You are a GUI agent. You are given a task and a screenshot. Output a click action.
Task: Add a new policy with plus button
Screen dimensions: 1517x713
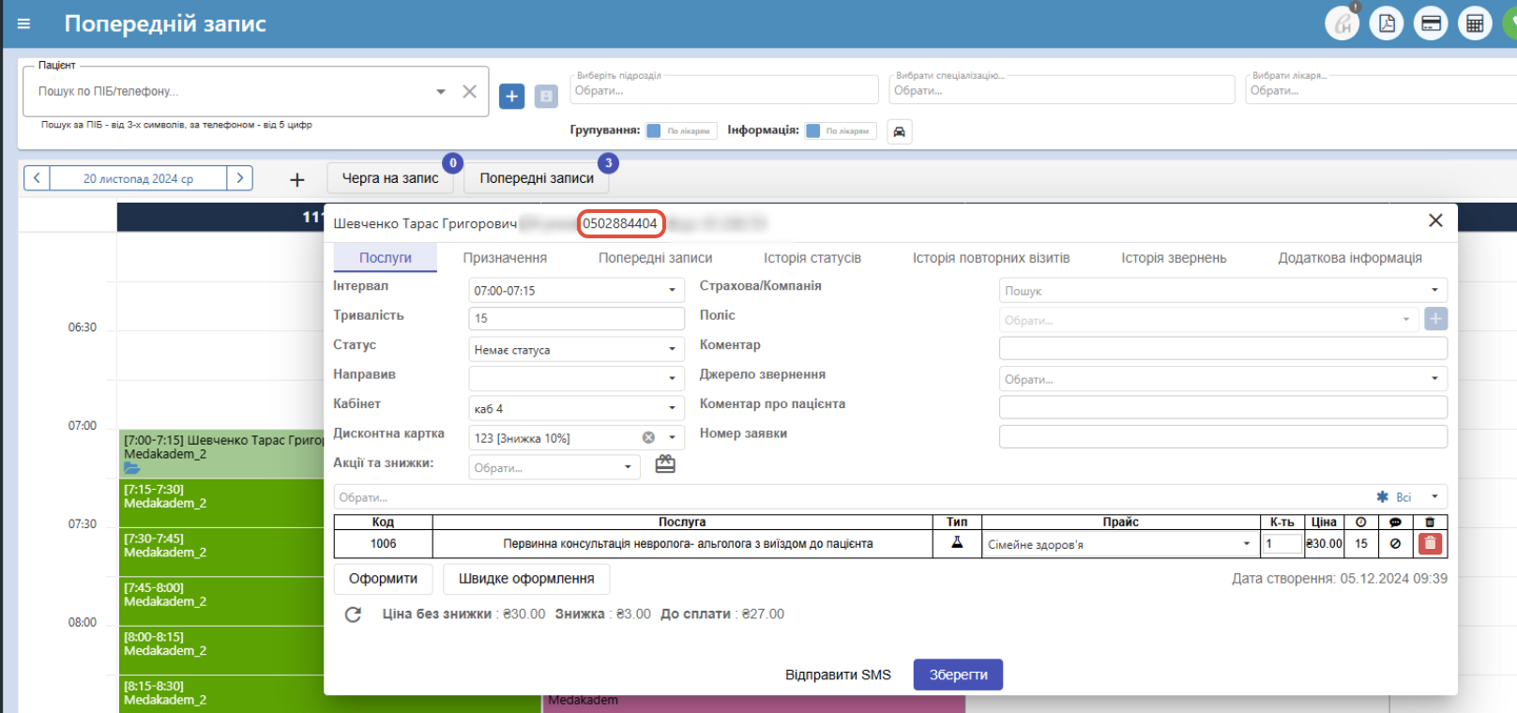(x=1435, y=319)
